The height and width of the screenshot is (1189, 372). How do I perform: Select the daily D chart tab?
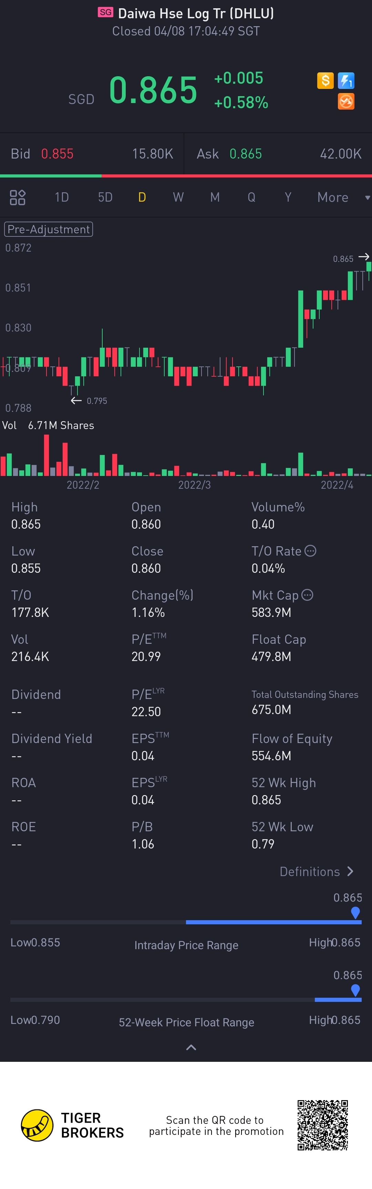[142, 197]
